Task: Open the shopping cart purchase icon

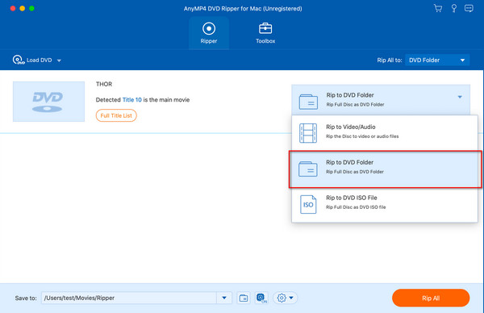Action: pos(438,8)
